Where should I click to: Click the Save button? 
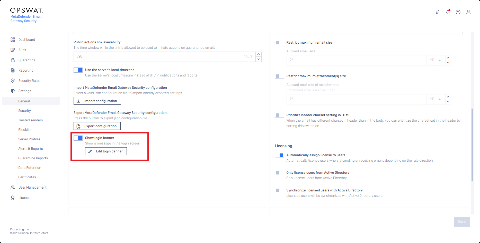point(462,222)
